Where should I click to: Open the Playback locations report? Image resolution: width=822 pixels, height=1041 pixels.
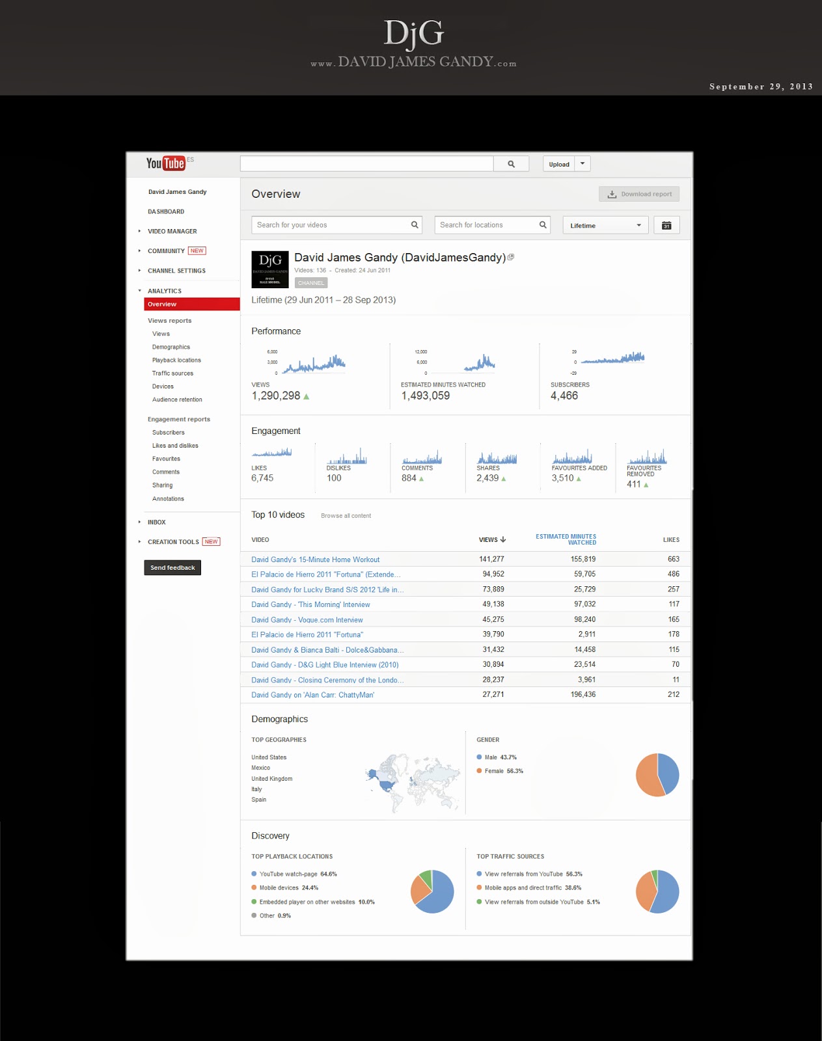[176, 360]
